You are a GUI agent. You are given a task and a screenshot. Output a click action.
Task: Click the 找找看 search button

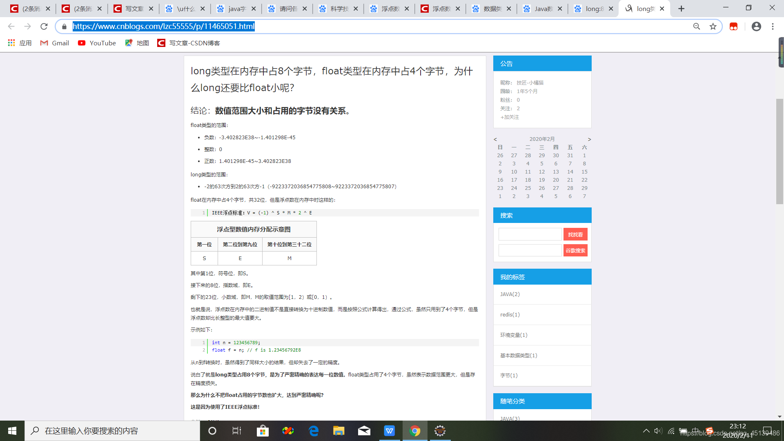click(x=575, y=234)
